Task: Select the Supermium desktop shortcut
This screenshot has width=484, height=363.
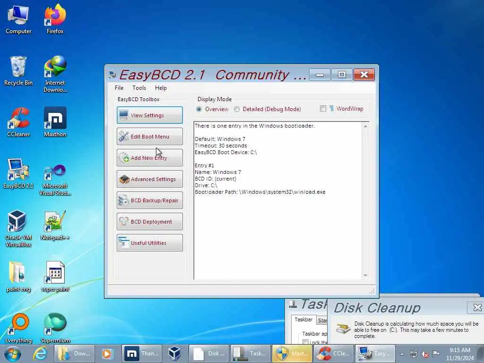Action: 55,328
